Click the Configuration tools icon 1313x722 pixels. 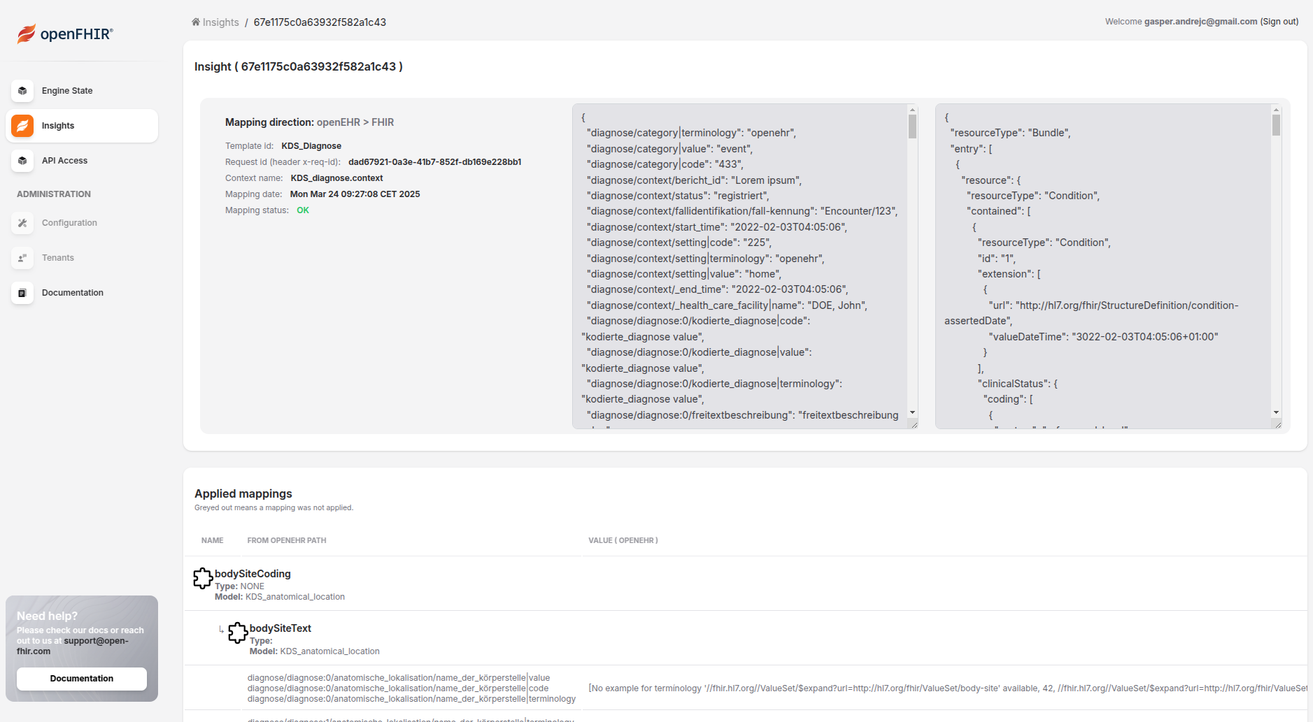point(22,223)
